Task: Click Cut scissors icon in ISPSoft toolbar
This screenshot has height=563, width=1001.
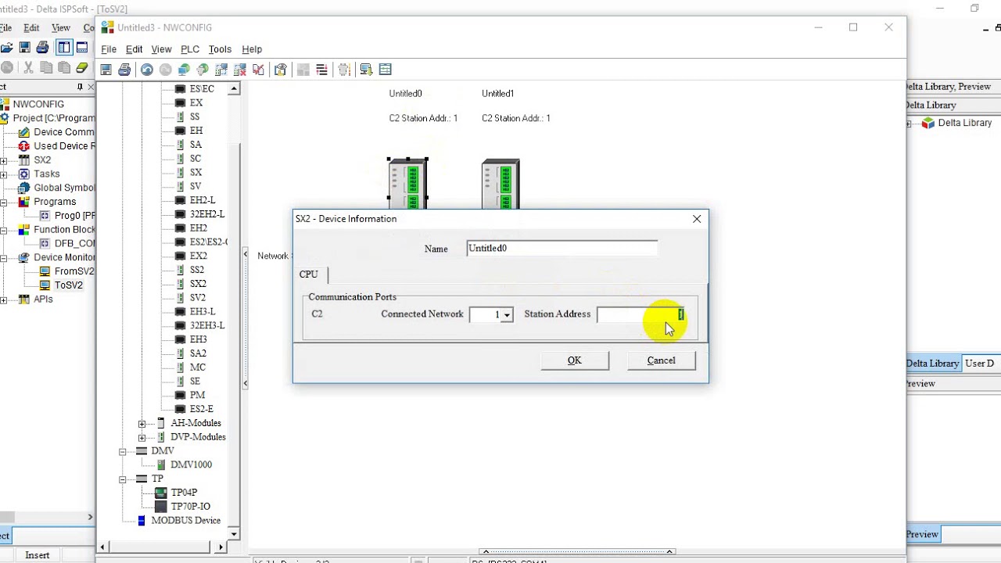Action: (x=28, y=68)
